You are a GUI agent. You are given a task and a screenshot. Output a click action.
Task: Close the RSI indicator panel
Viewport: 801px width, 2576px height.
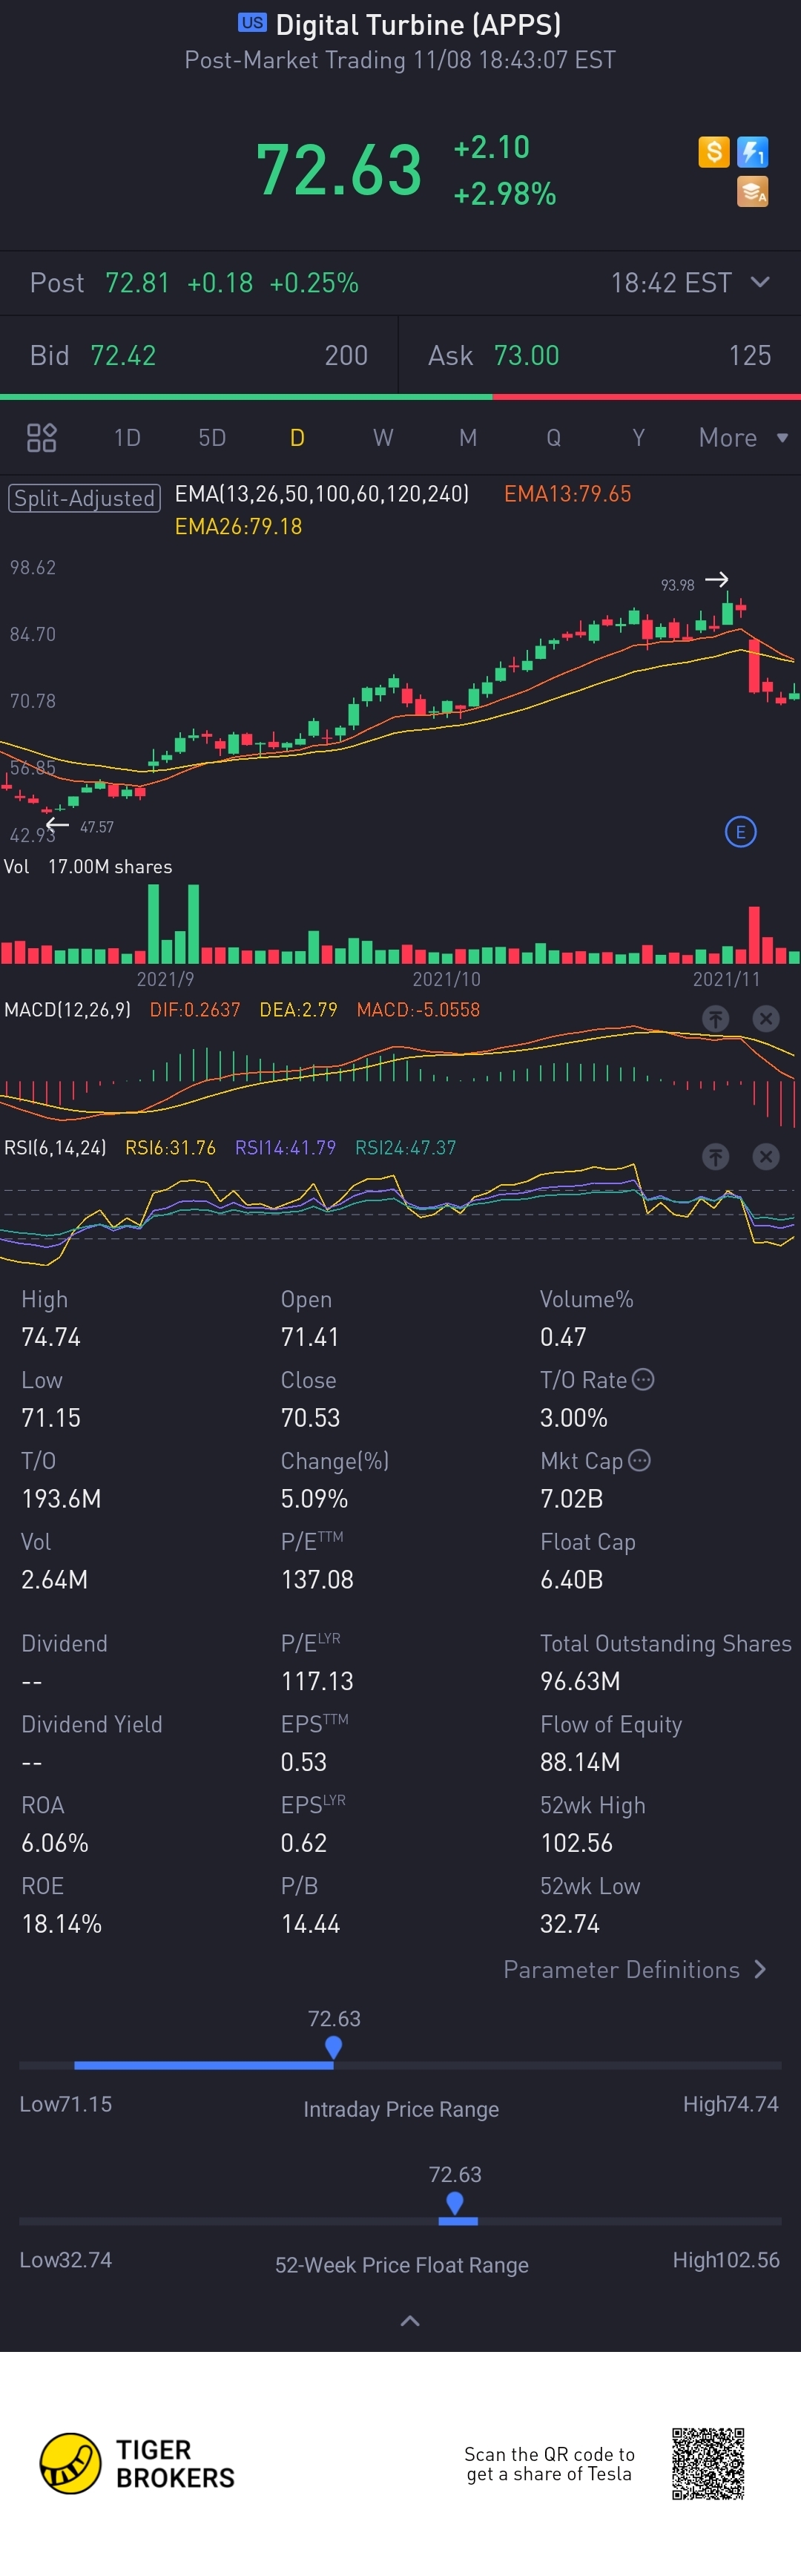pos(765,1157)
